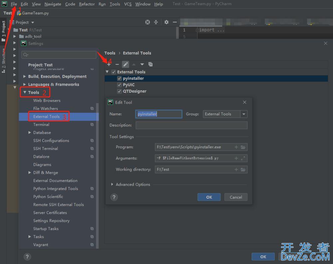
Task: Open the Structure side tool tab
Action: (x=3, y=61)
